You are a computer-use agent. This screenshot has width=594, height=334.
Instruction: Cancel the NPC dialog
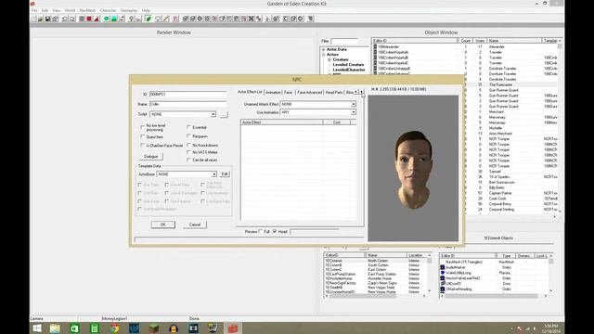click(x=195, y=225)
